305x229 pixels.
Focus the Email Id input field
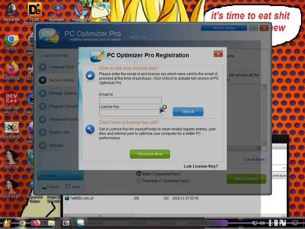[x=130, y=101]
